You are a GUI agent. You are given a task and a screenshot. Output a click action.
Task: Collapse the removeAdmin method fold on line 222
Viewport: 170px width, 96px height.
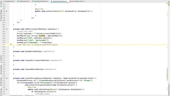coord(9,69)
